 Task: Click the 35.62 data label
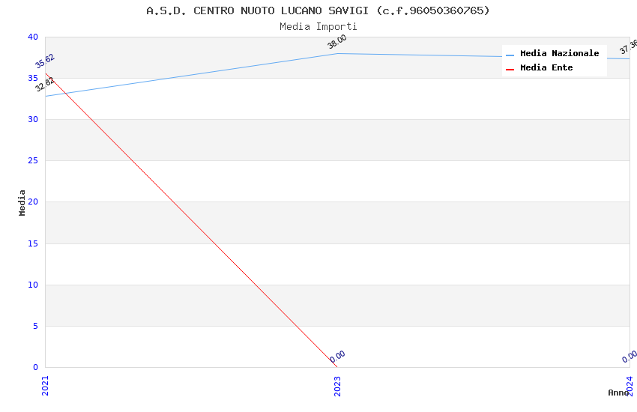click(45, 61)
